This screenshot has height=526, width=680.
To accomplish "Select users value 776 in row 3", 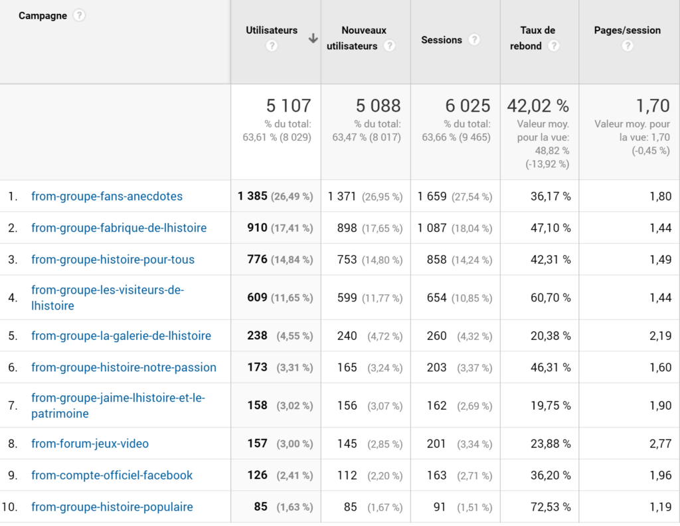I will point(257,260).
